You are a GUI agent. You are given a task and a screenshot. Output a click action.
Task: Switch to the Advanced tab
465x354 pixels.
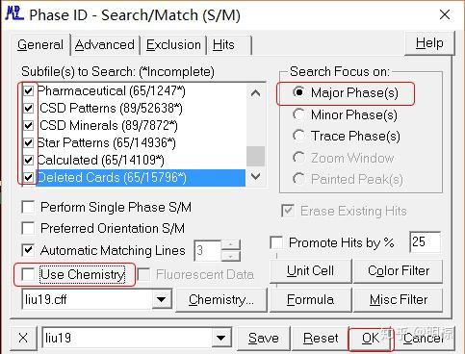pos(105,44)
